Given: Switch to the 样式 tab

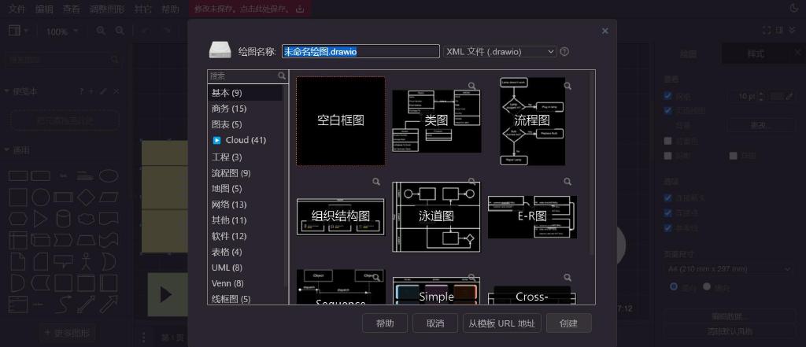Looking at the screenshot, I should click(755, 54).
